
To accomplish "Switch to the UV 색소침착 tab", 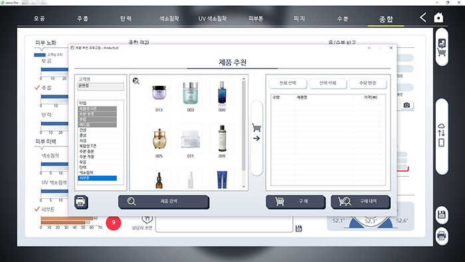I will 213,19.
